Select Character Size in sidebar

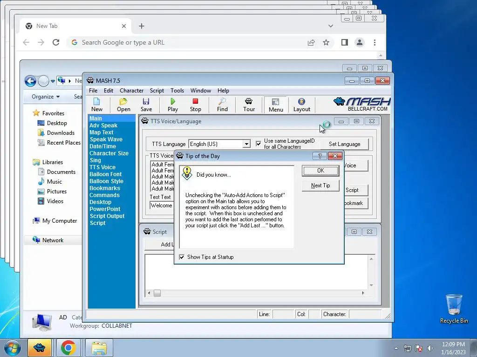coord(109,153)
